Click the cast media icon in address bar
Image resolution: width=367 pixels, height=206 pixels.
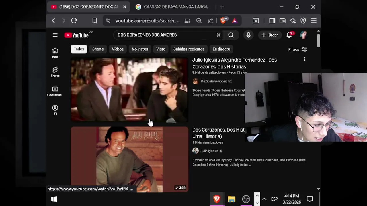187,21
